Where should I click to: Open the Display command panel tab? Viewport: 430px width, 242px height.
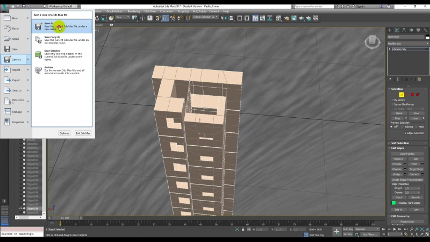[x=418, y=30]
